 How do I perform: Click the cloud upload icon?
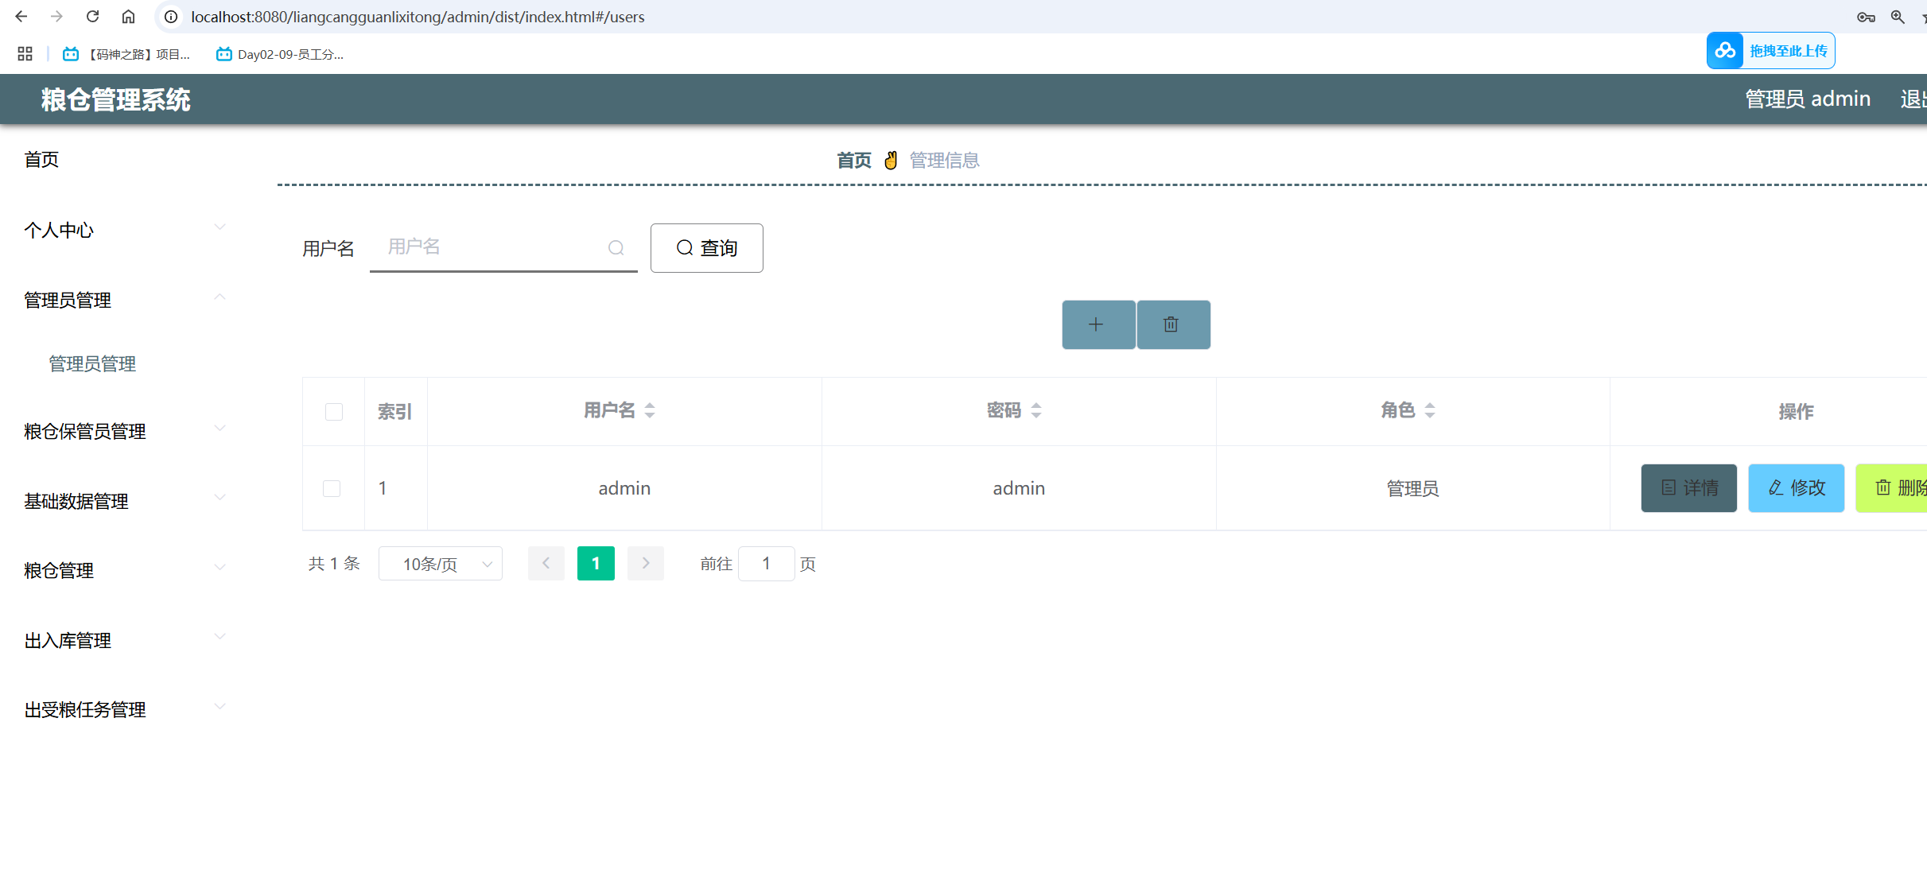pyautogui.click(x=1724, y=51)
